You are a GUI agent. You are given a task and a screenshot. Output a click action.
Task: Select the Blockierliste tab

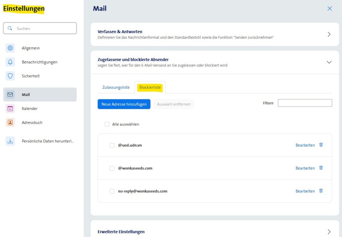pos(150,87)
